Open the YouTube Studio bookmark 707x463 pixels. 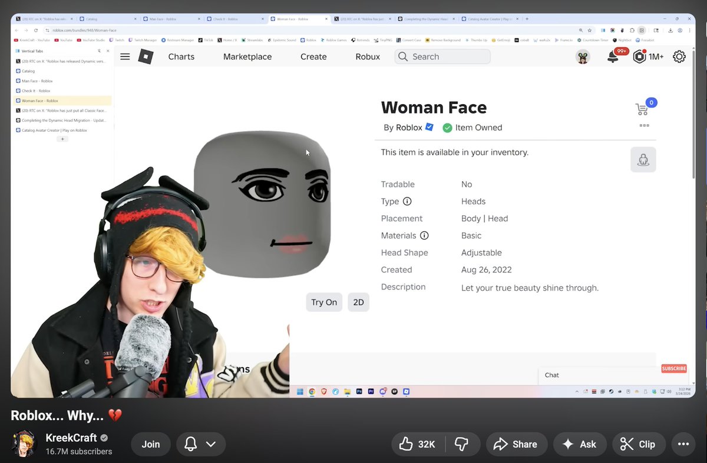point(91,40)
